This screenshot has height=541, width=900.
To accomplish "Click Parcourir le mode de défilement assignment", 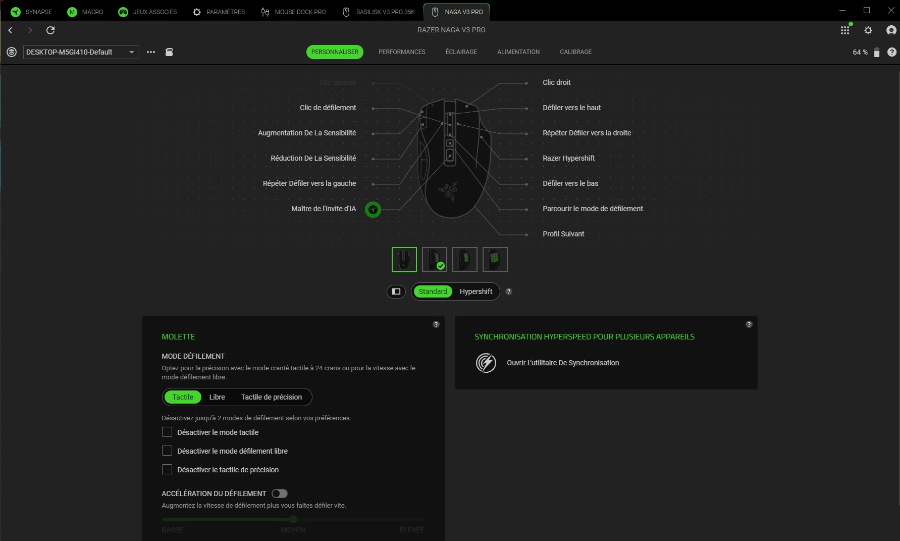I will [x=593, y=209].
